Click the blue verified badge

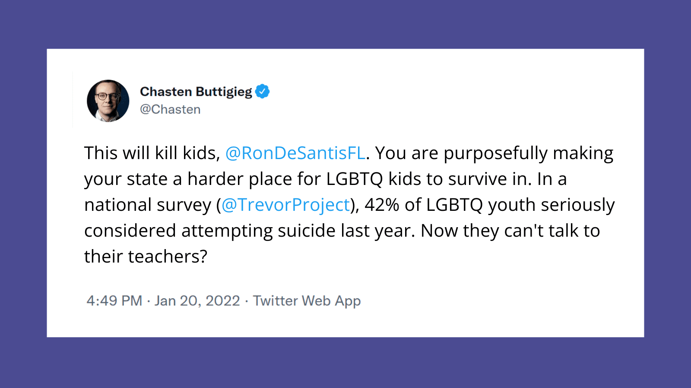(262, 91)
